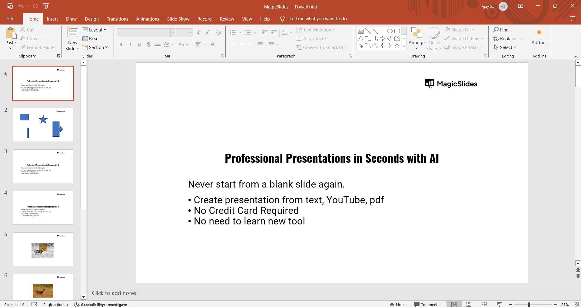Switch to the Animations tab
The image size is (581, 307).
[x=148, y=19]
